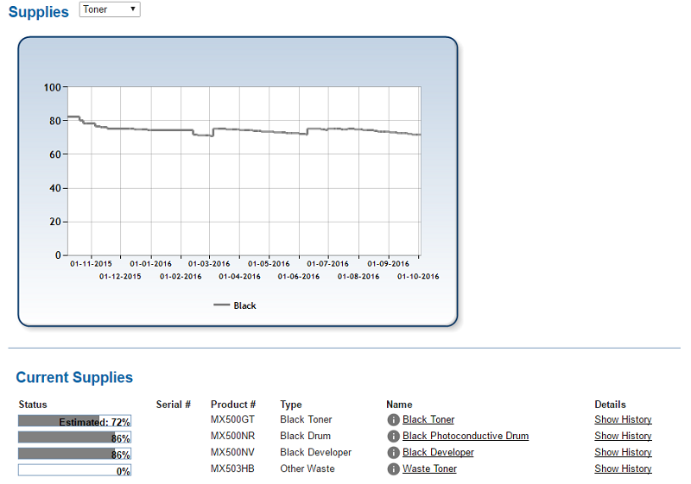Show History for Waste Toner row
This screenshot has width=691, height=484.
pos(623,468)
